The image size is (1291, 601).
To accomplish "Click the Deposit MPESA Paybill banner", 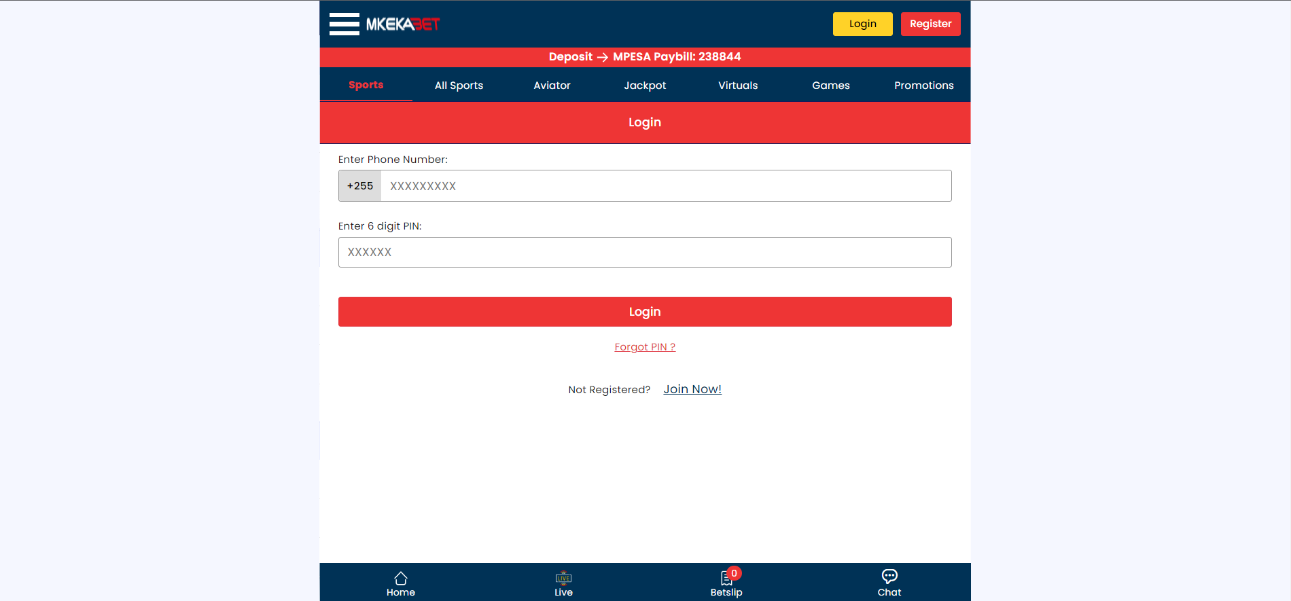I will coord(645,57).
